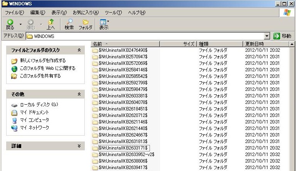Go back with the 戻る button
Viewport: 296px width, 171px height.
coord(10,25)
